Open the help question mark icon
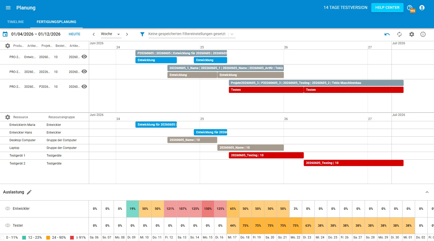 410,8
